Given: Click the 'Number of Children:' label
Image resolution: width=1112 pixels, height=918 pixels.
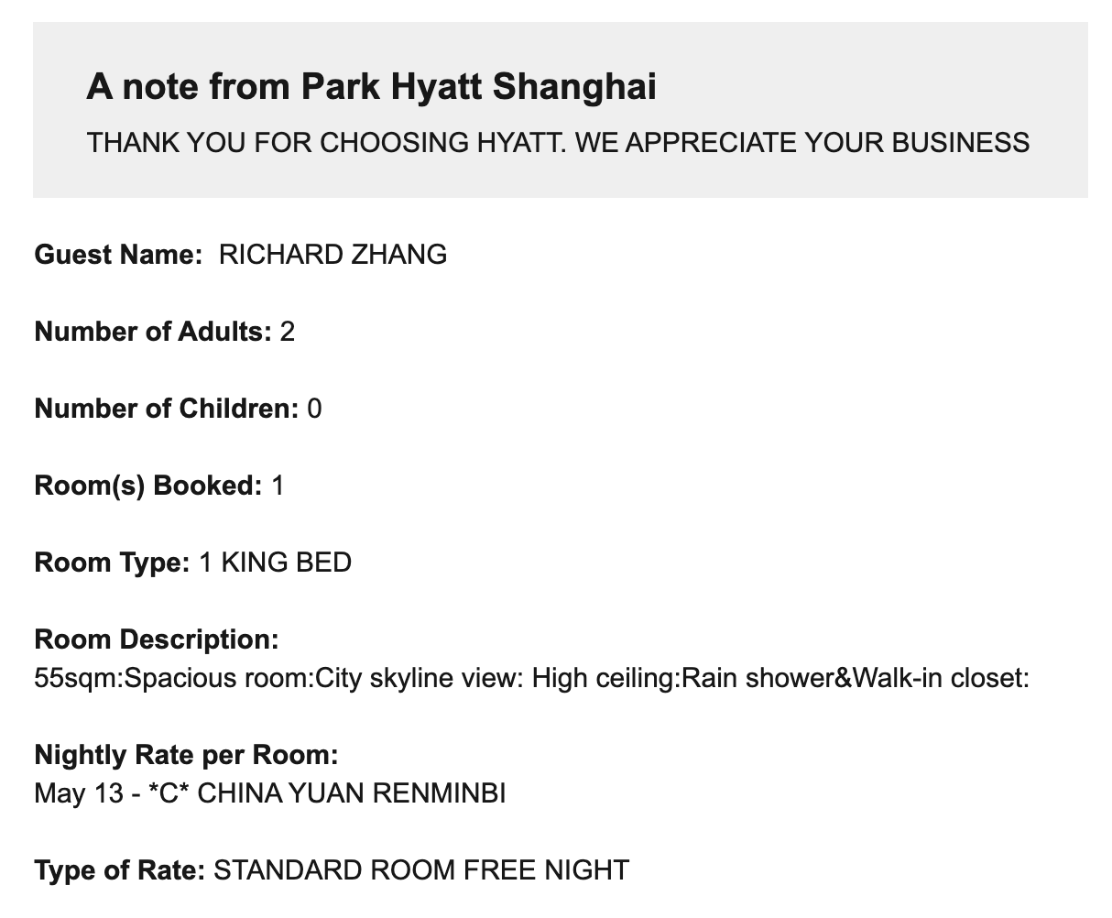Looking at the screenshot, I should [x=167, y=409].
